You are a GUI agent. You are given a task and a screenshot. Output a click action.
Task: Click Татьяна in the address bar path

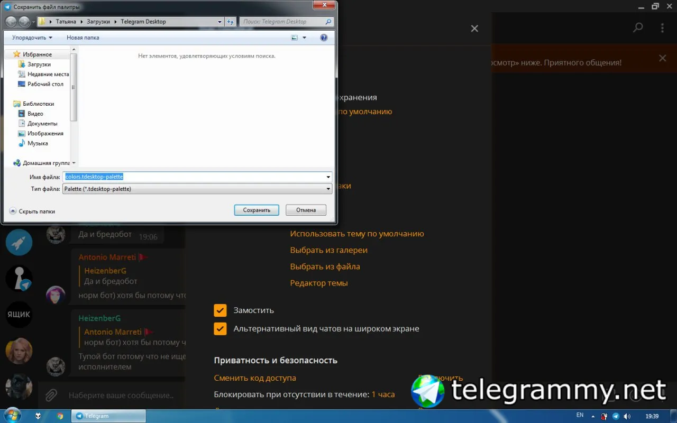(x=66, y=22)
